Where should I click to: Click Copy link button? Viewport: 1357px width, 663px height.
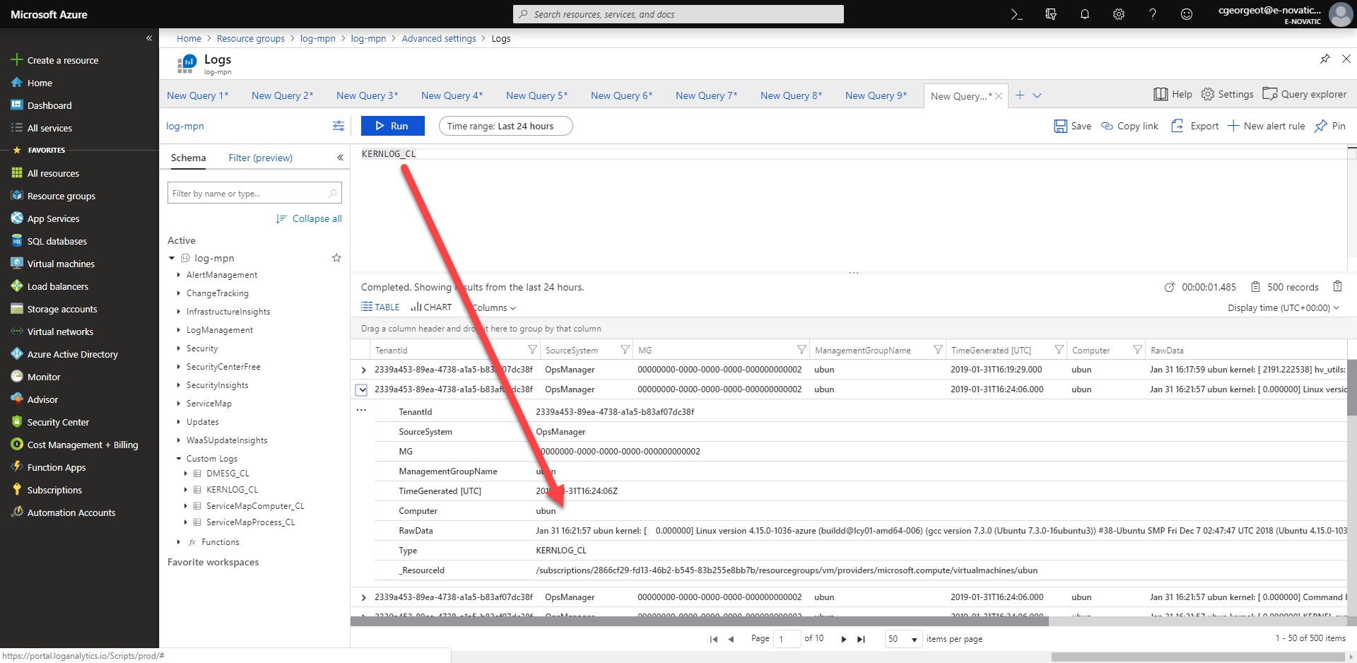1129,126
